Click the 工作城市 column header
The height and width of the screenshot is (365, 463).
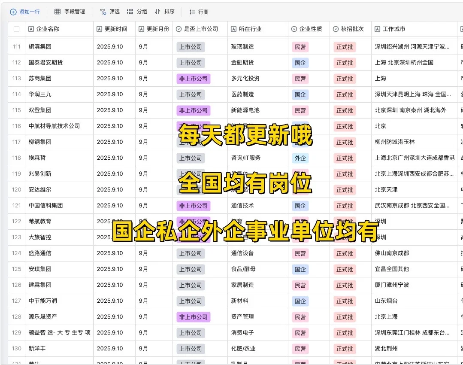[x=414, y=29]
